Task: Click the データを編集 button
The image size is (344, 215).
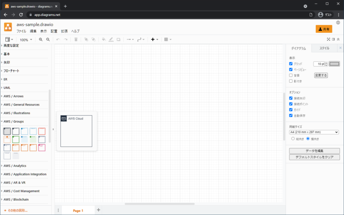Action: coord(314,151)
